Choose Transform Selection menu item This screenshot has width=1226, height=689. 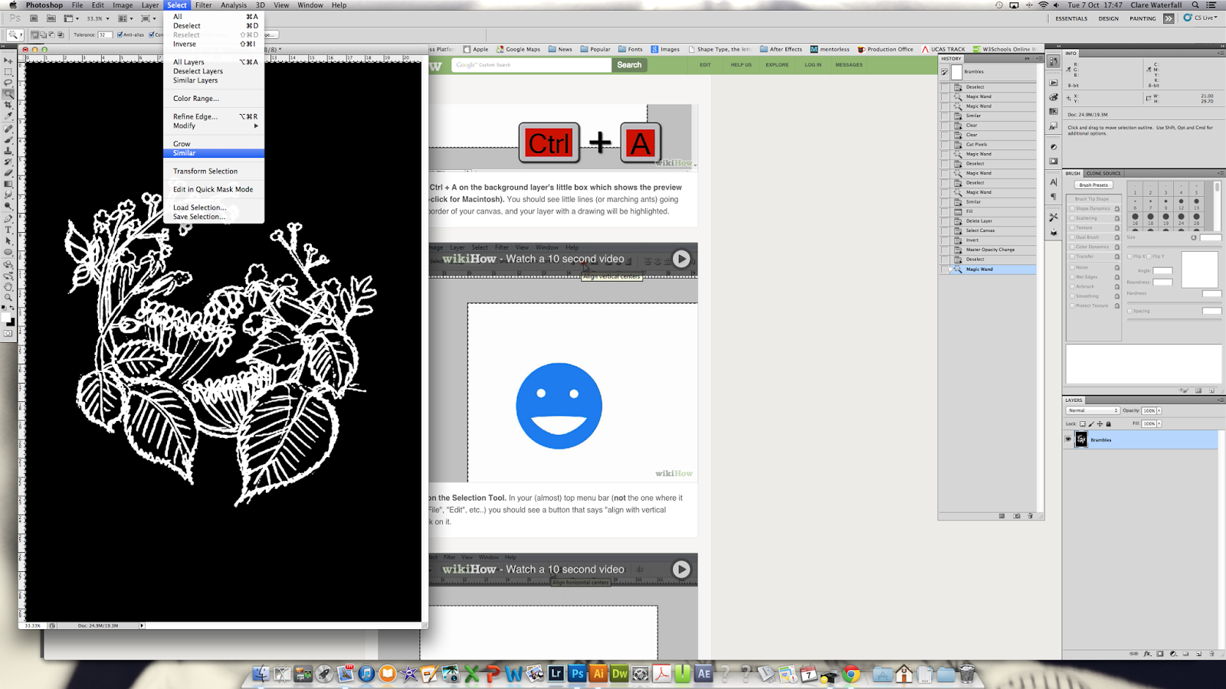click(214, 171)
